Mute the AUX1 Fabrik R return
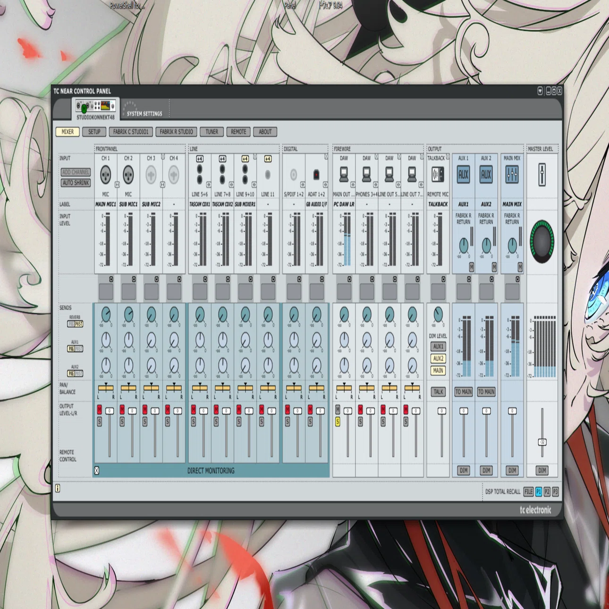The width and height of the screenshot is (609, 609). click(x=471, y=267)
